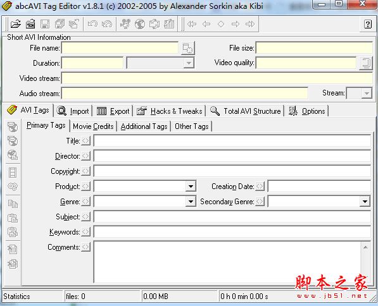378x306 pixels.
Task: Go to the next file with the right arrow
Action: coord(236,24)
